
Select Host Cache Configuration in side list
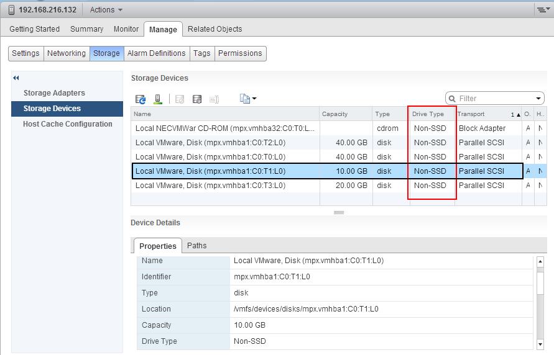[67, 124]
